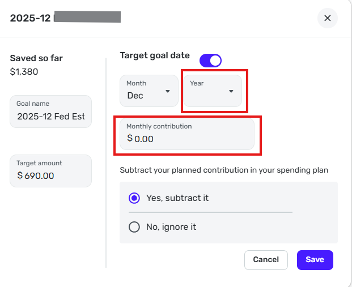Close the goal dialog with the X icon
This screenshot has width=352, height=287.
(x=327, y=18)
